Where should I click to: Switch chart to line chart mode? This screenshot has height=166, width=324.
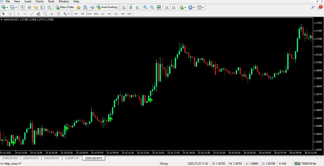coord(137,7)
